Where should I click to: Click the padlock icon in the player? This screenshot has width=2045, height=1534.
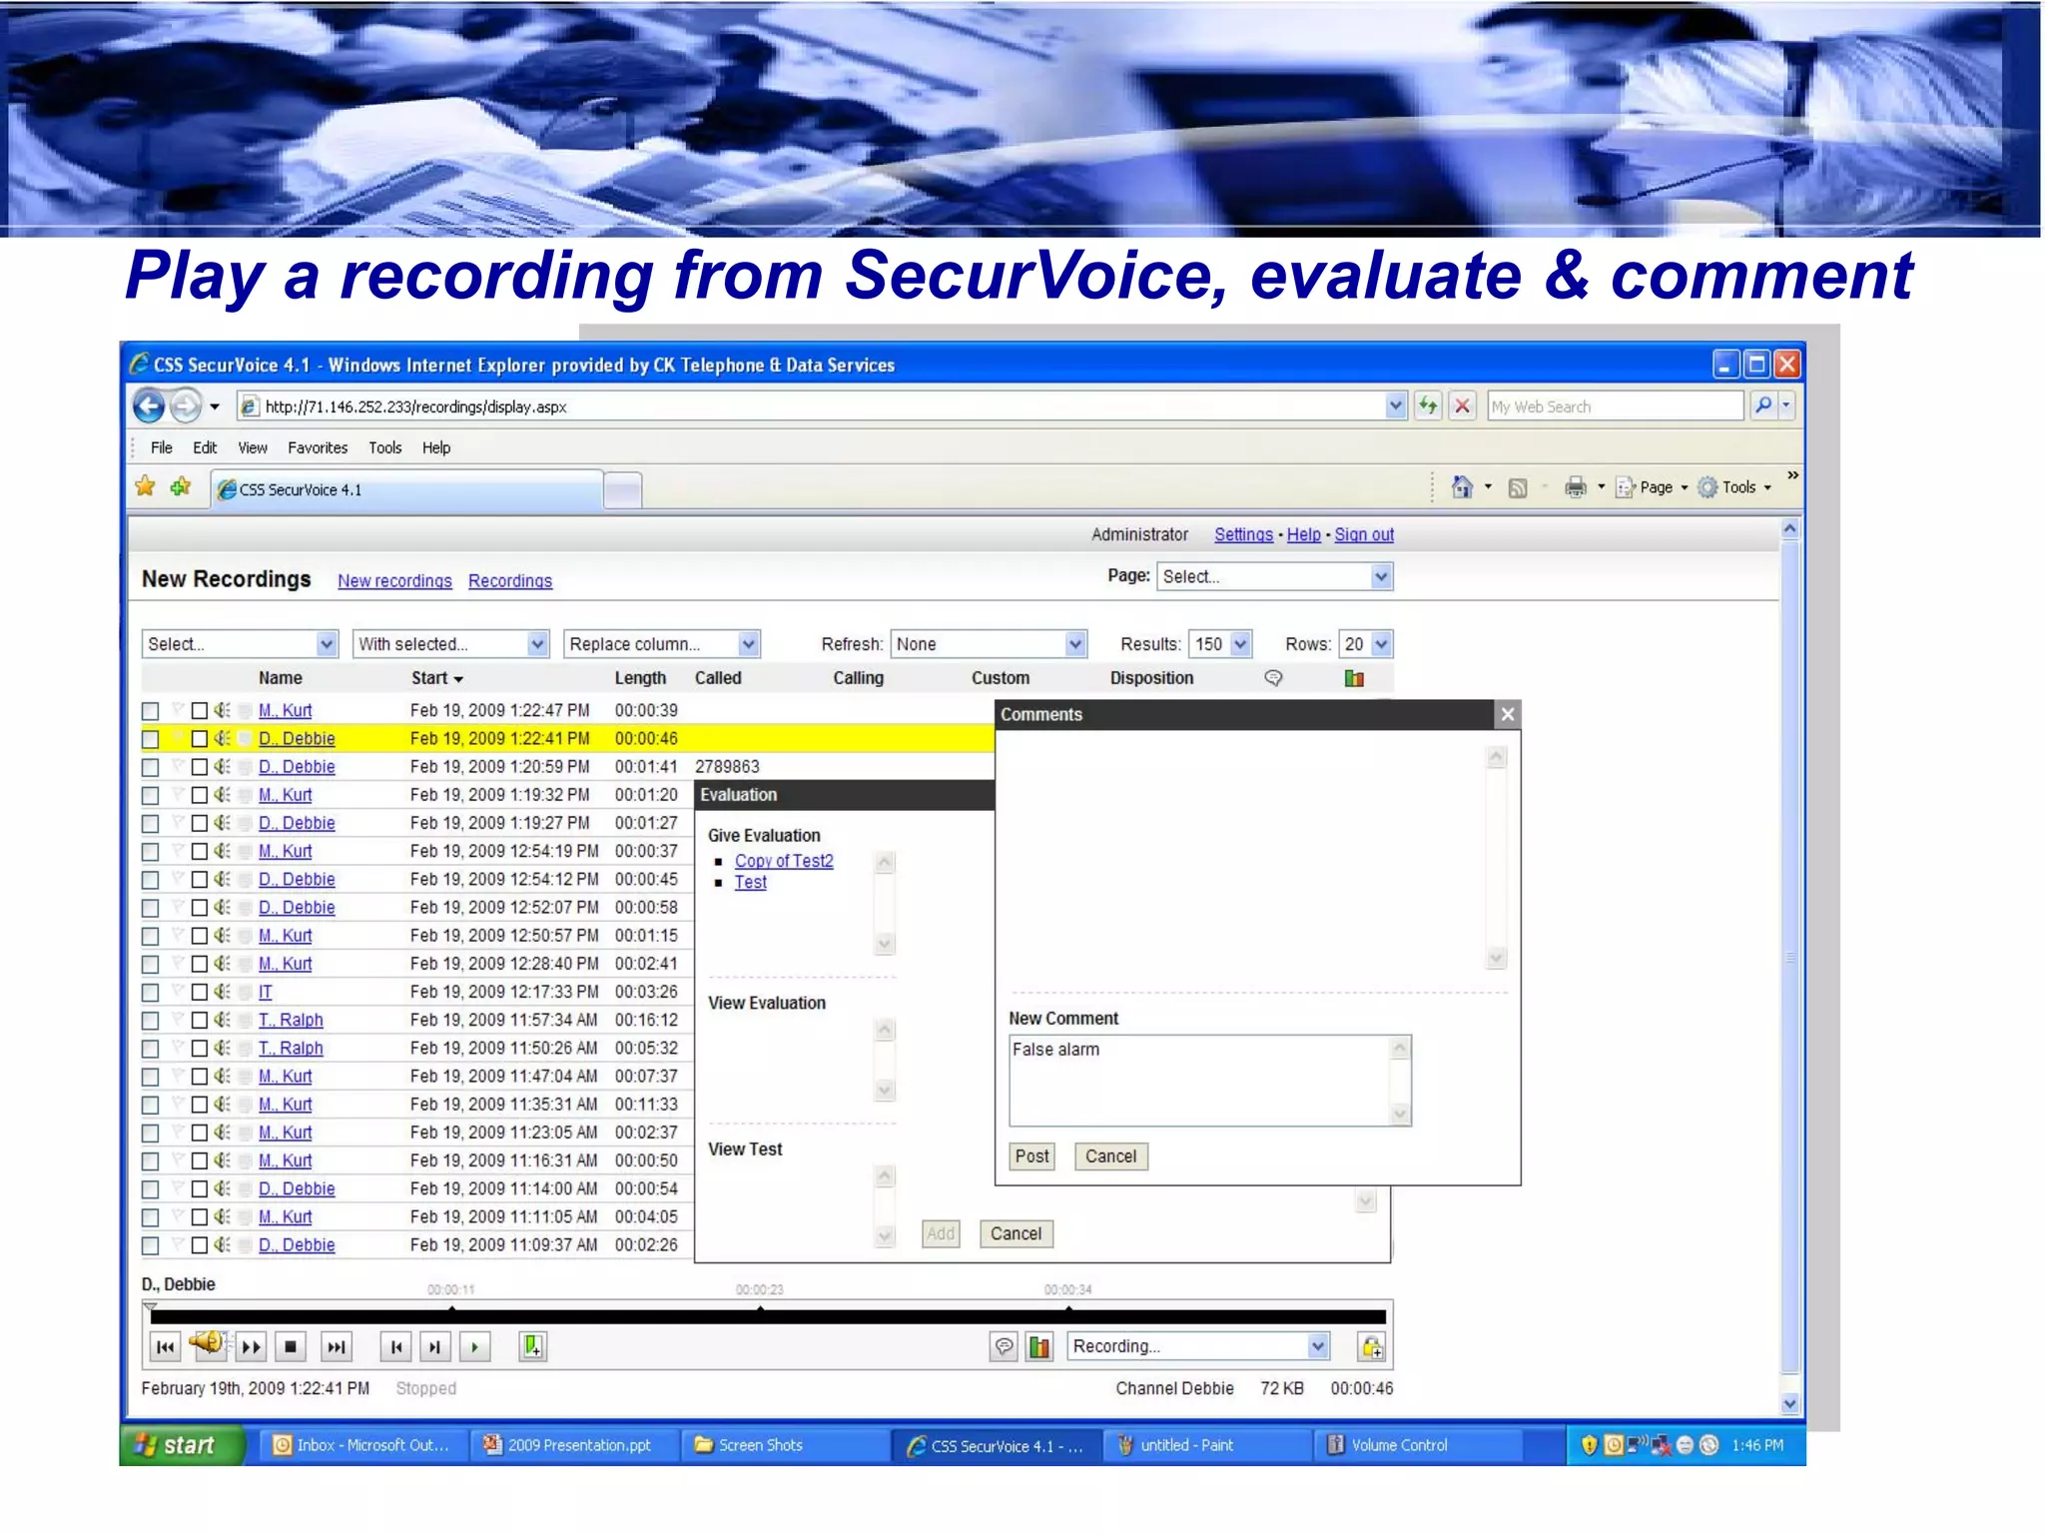tap(1372, 1347)
